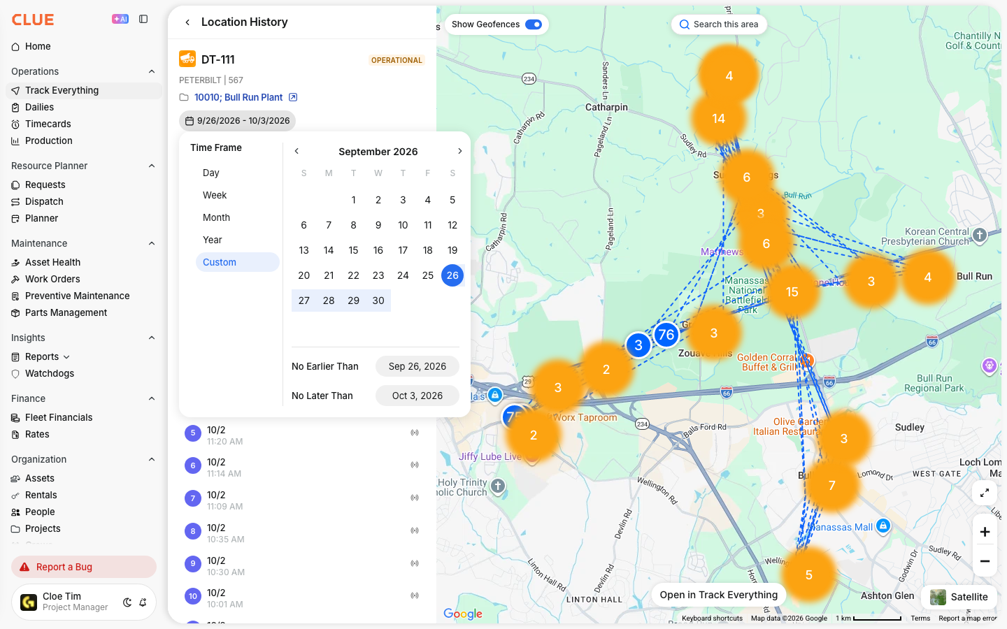Toggle dark mode moon icon
This screenshot has height=629, width=1007.
click(127, 602)
